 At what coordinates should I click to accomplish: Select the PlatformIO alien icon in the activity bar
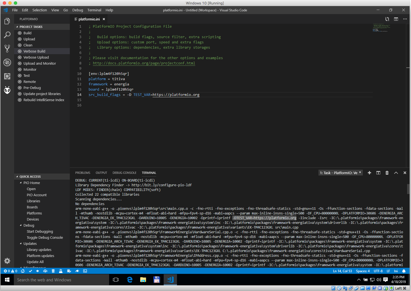tap(7, 90)
